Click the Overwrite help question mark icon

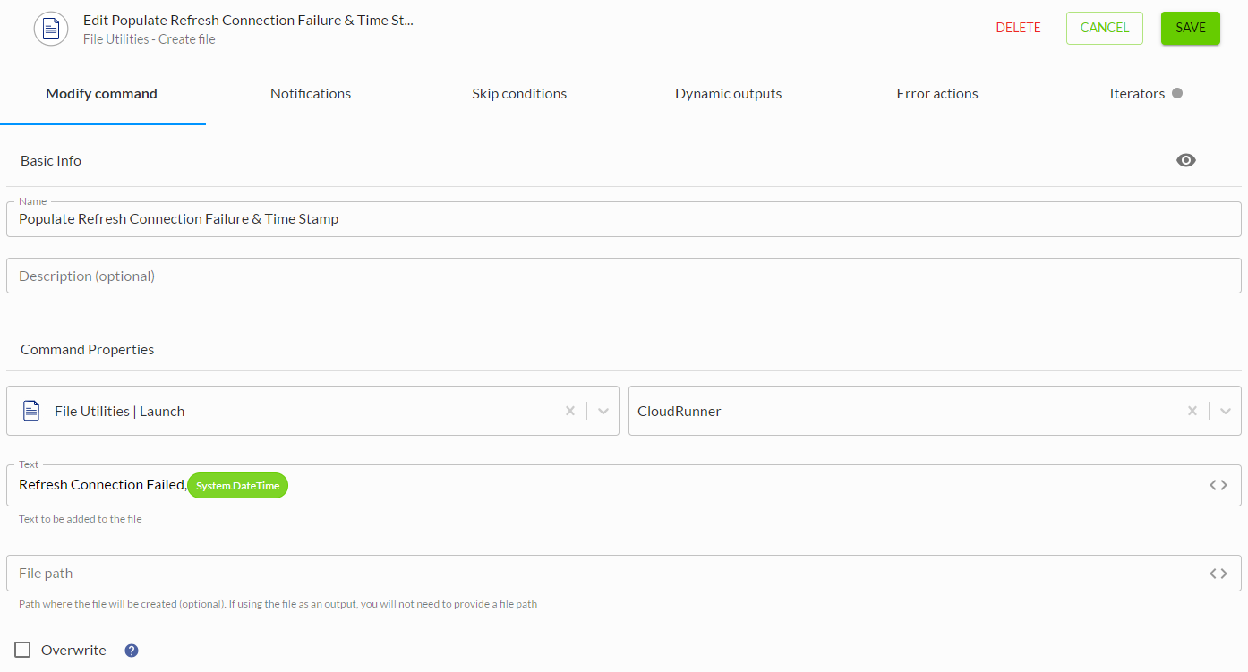[x=132, y=651]
